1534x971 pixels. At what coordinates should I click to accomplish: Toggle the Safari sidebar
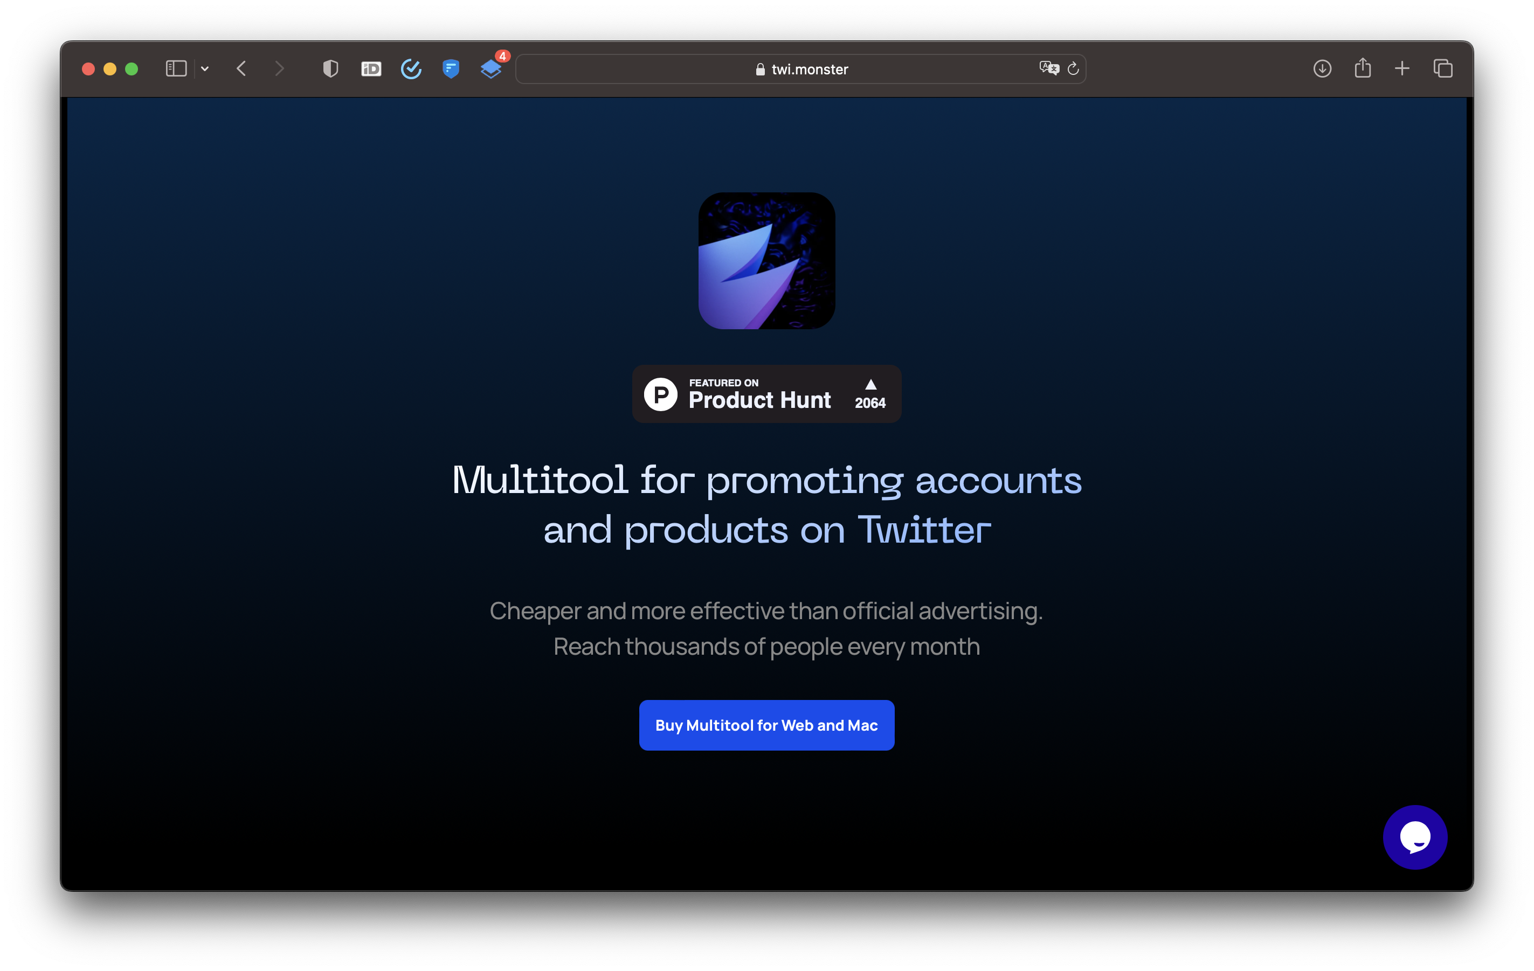(x=176, y=69)
